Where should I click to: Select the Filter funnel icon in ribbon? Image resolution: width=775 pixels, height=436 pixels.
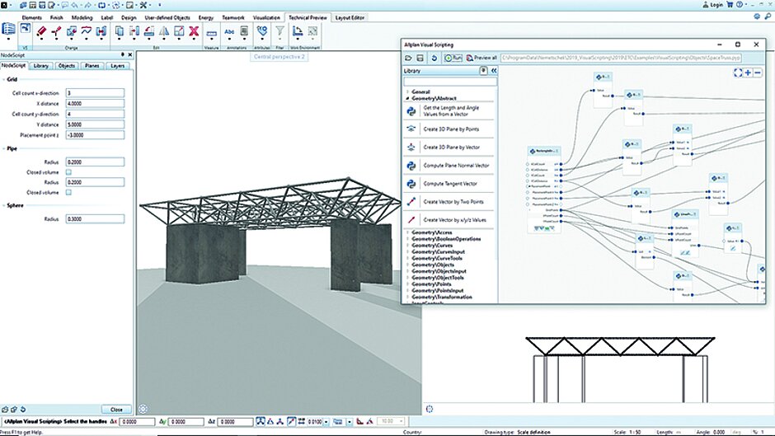click(279, 32)
